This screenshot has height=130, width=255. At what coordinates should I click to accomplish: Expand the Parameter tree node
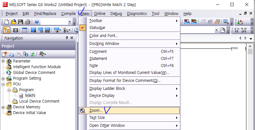point(3,61)
